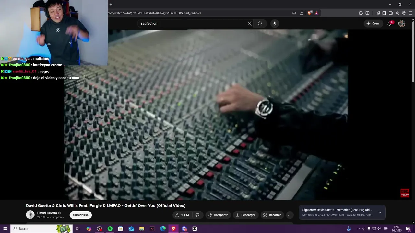This screenshot has height=233, width=415.
Task: Click the 27.5 M de suscriptores text
Action: click(50, 217)
